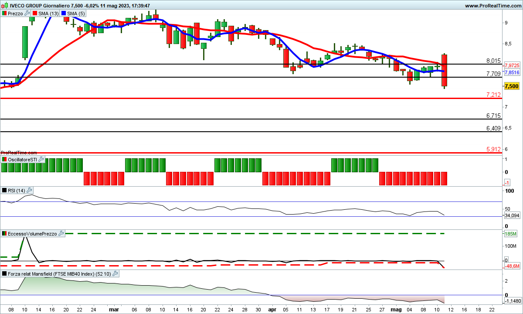Click the RSI value 34,094
Image resolution: width=523 pixels, height=314 pixels.
[512, 215]
